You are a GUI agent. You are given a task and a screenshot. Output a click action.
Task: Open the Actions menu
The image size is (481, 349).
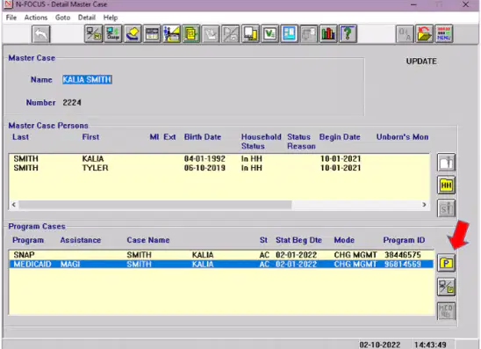pyautogui.click(x=36, y=18)
